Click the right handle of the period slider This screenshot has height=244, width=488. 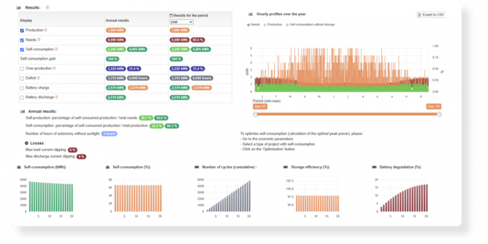coord(439,114)
